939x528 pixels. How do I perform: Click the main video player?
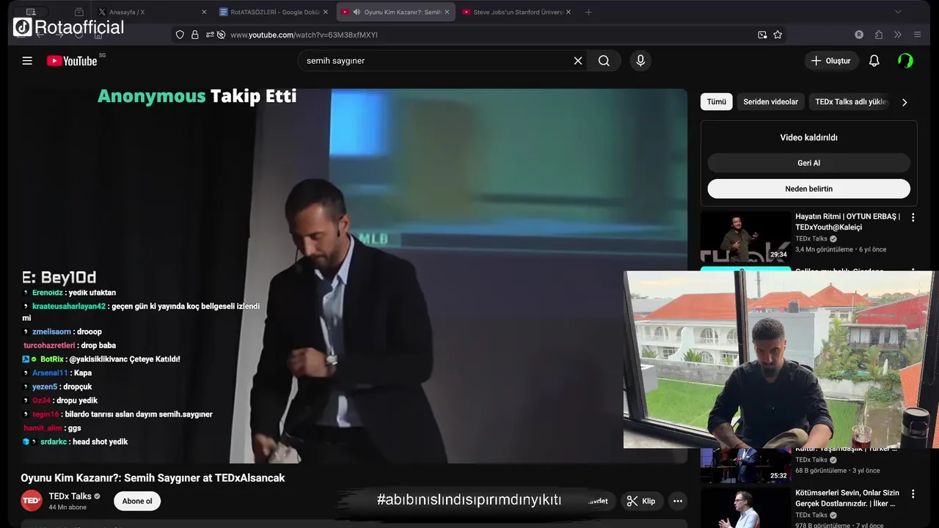[354, 276]
